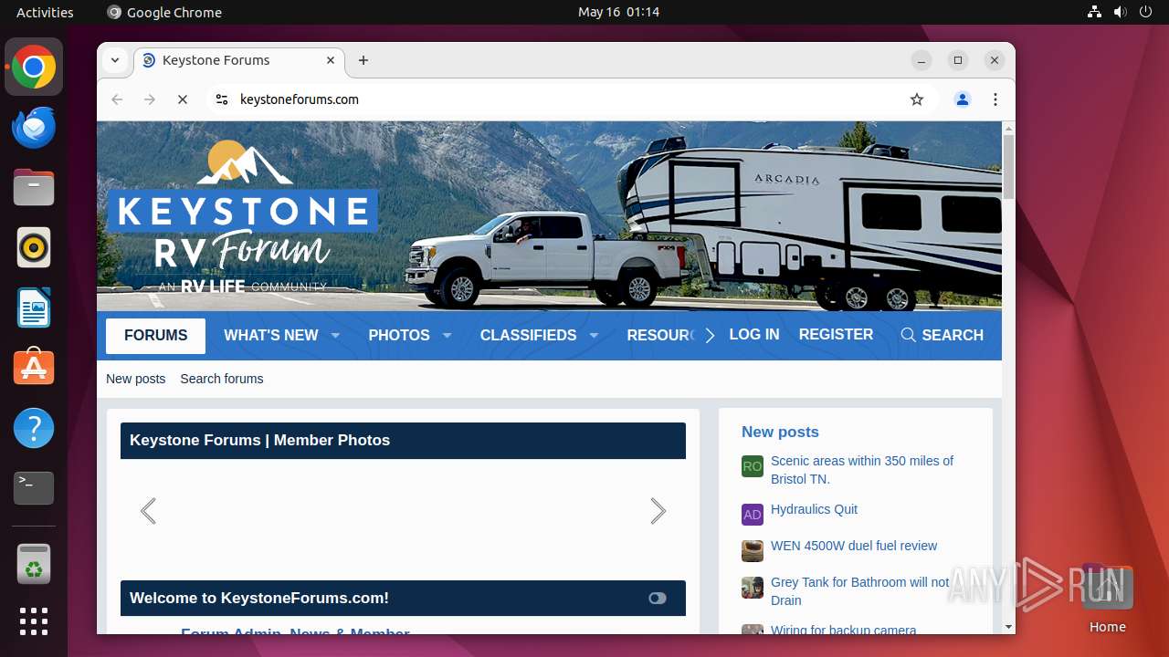Toggle the Welcome to KeystoneForums.com section
Screen dimensions: 1169x657
pyautogui.click(x=658, y=599)
